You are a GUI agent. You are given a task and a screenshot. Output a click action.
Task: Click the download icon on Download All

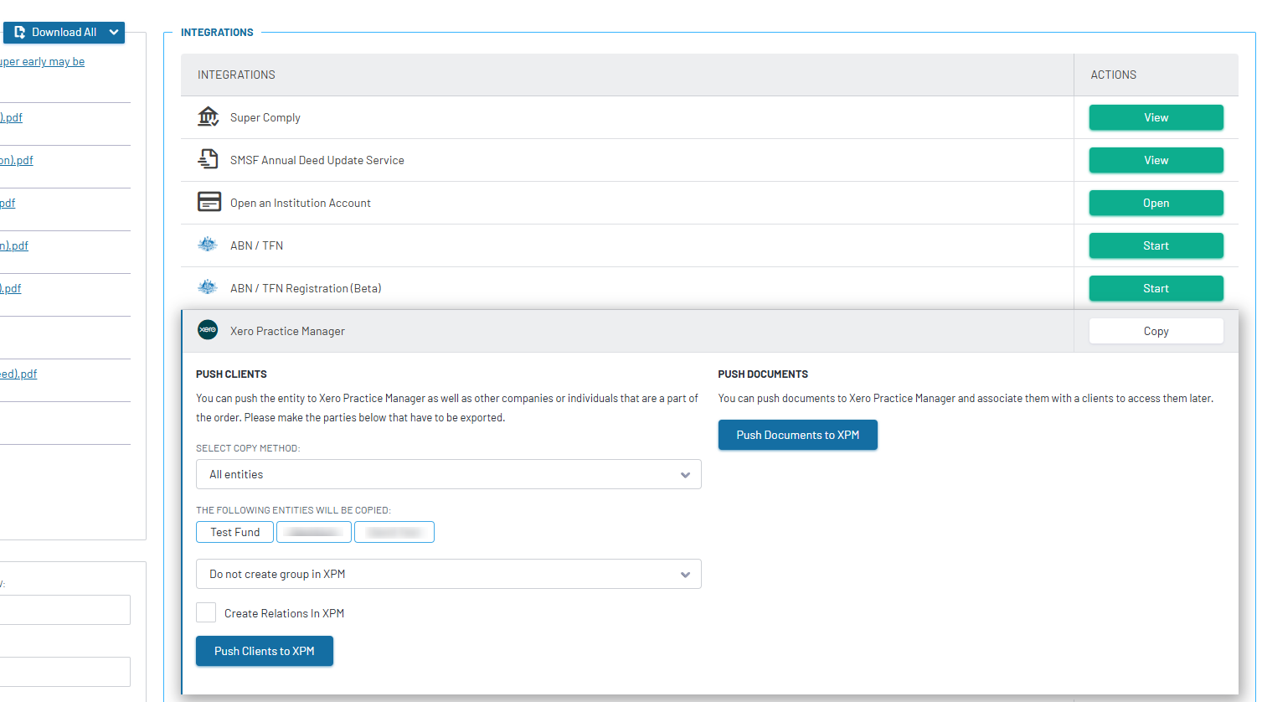click(x=20, y=32)
